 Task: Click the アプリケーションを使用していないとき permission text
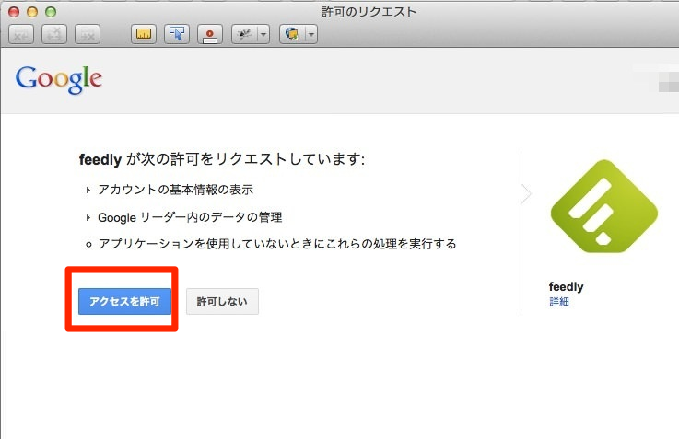pos(277,244)
